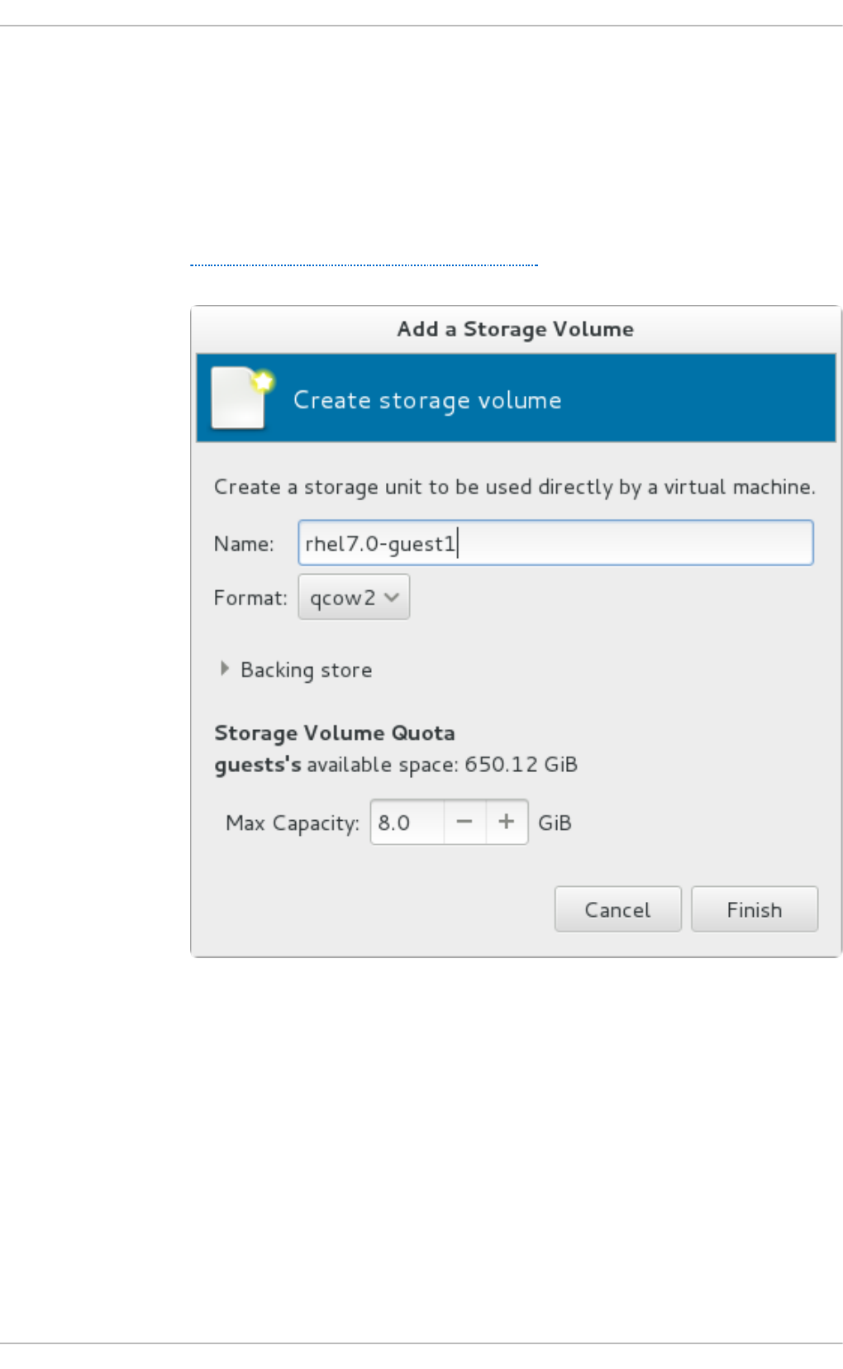Click the Max Capacity label
The height and width of the screenshot is (1369, 843).
point(293,823)
